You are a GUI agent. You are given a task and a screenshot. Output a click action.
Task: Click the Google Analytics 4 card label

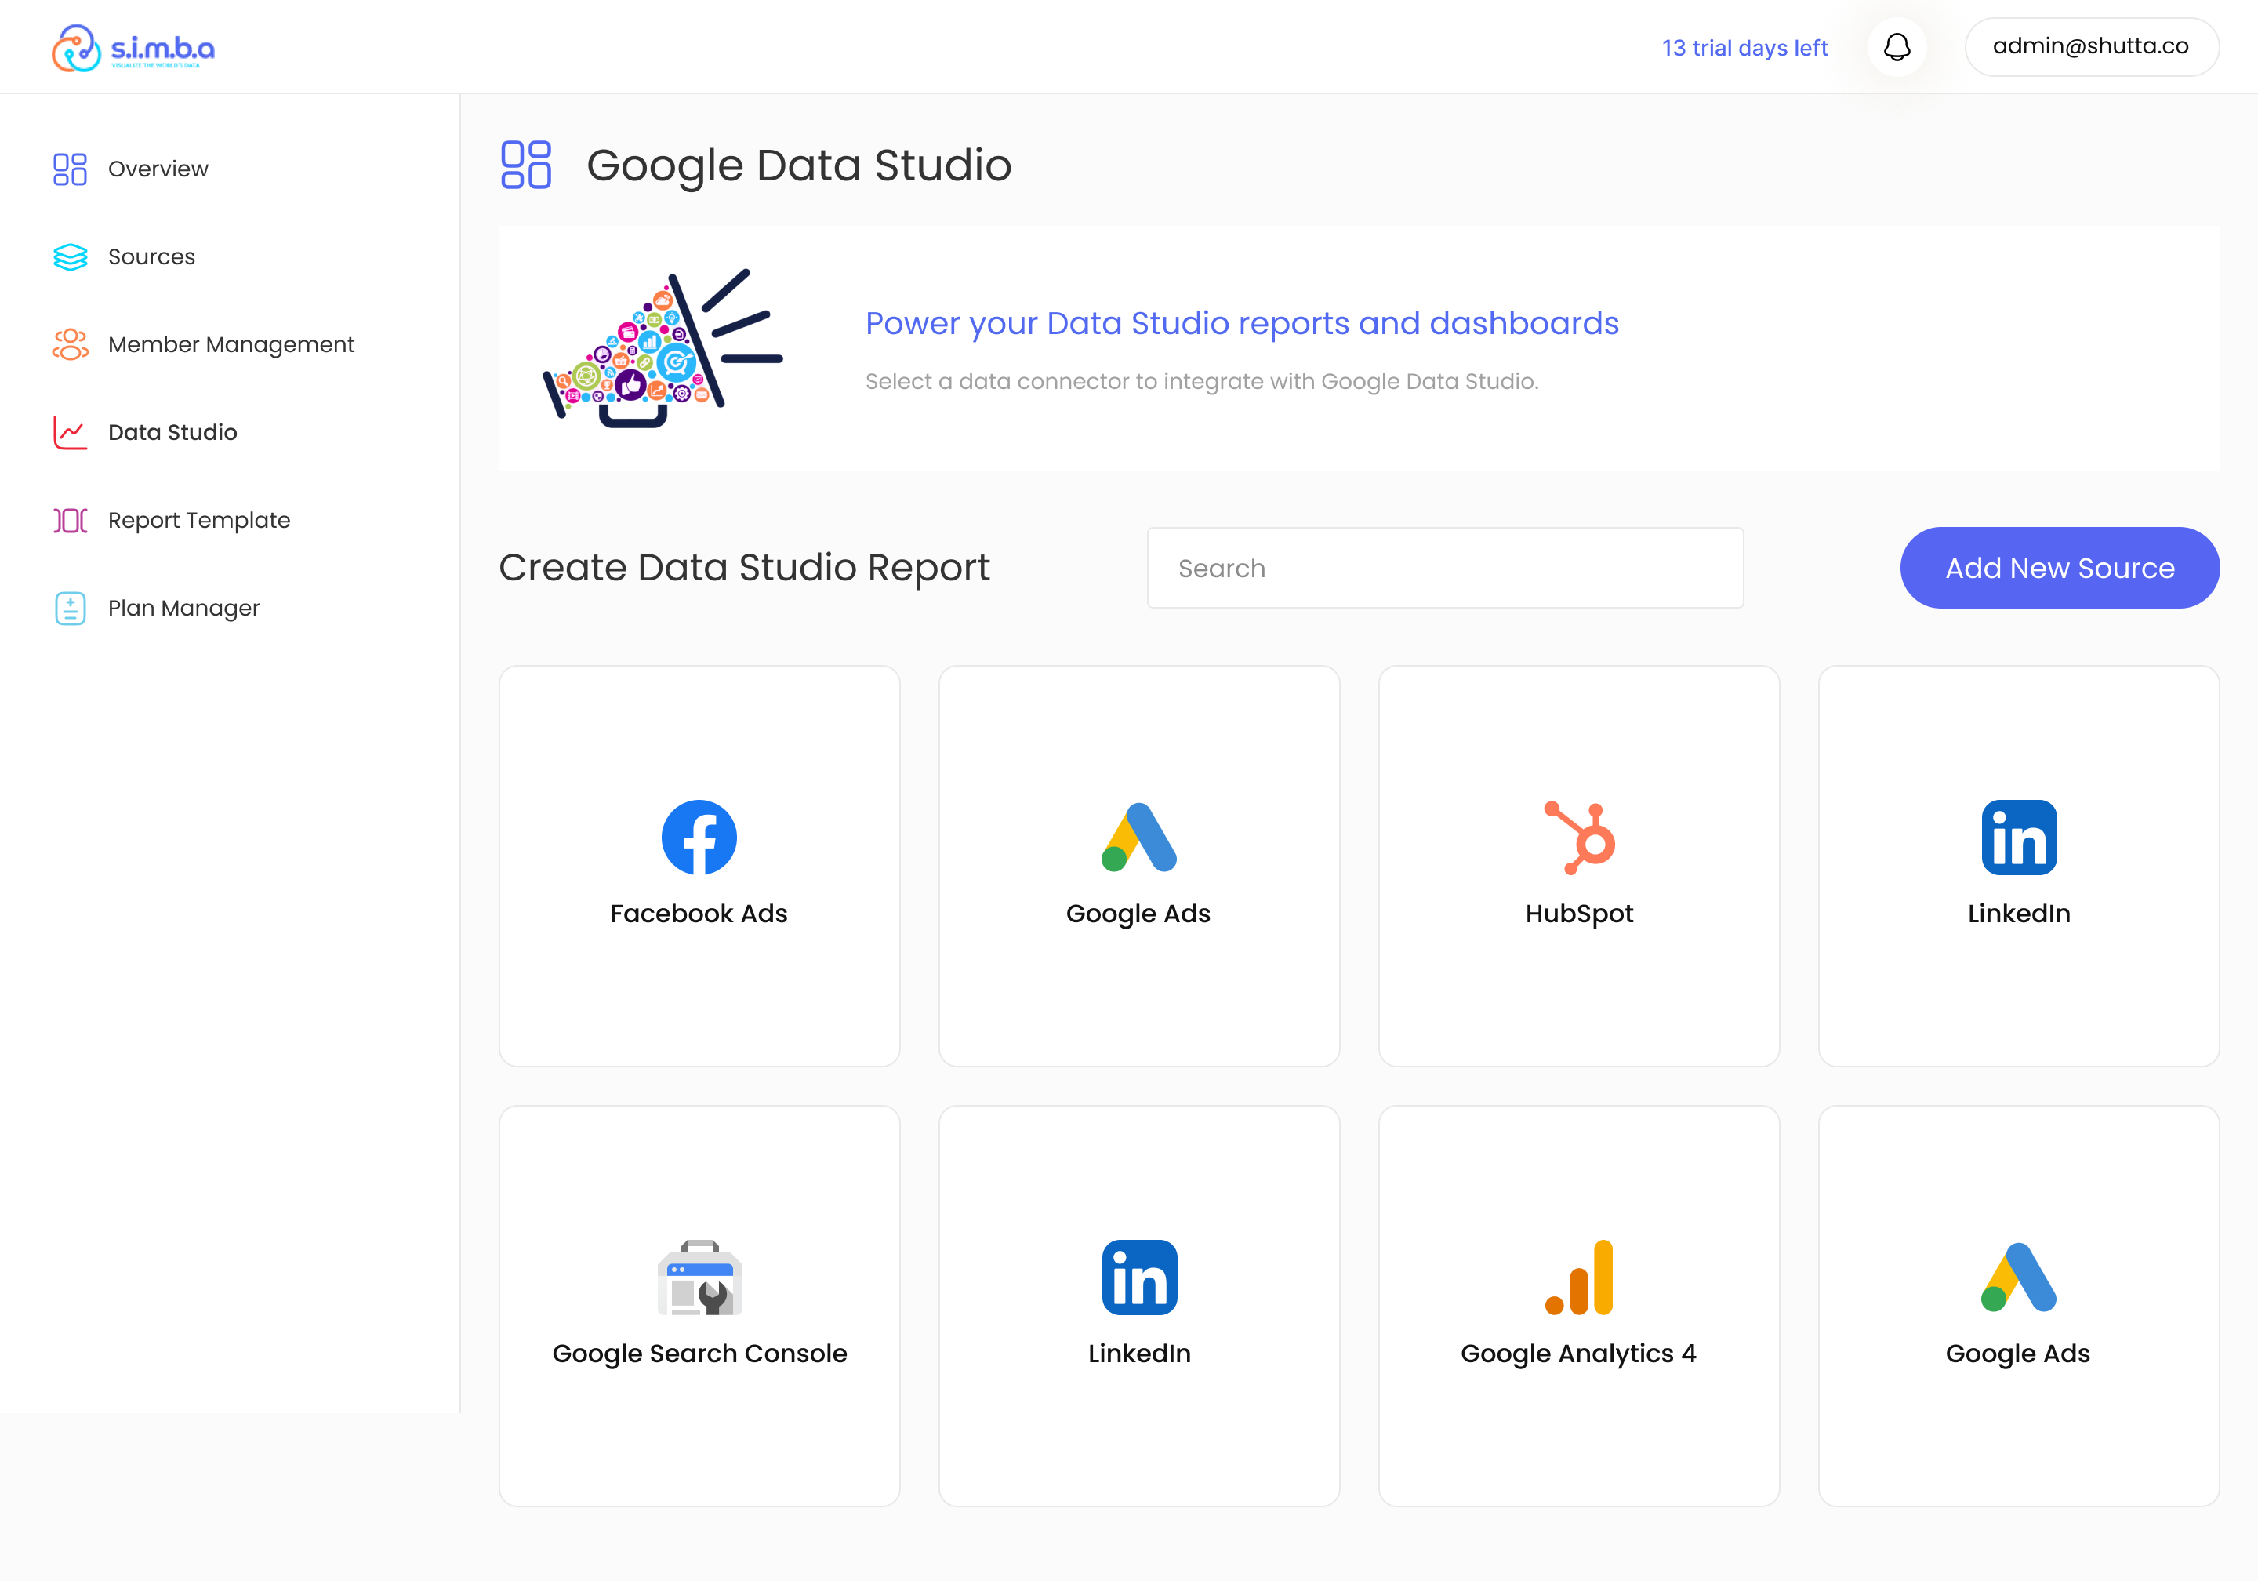[1579, 1354]
